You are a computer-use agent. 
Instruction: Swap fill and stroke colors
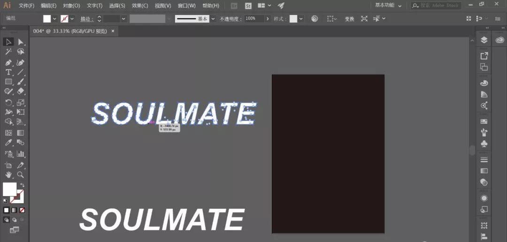tap(22, 185)
